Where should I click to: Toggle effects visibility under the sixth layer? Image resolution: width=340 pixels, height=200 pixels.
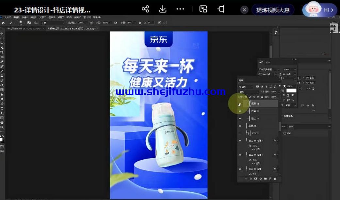tap(250, 146)
